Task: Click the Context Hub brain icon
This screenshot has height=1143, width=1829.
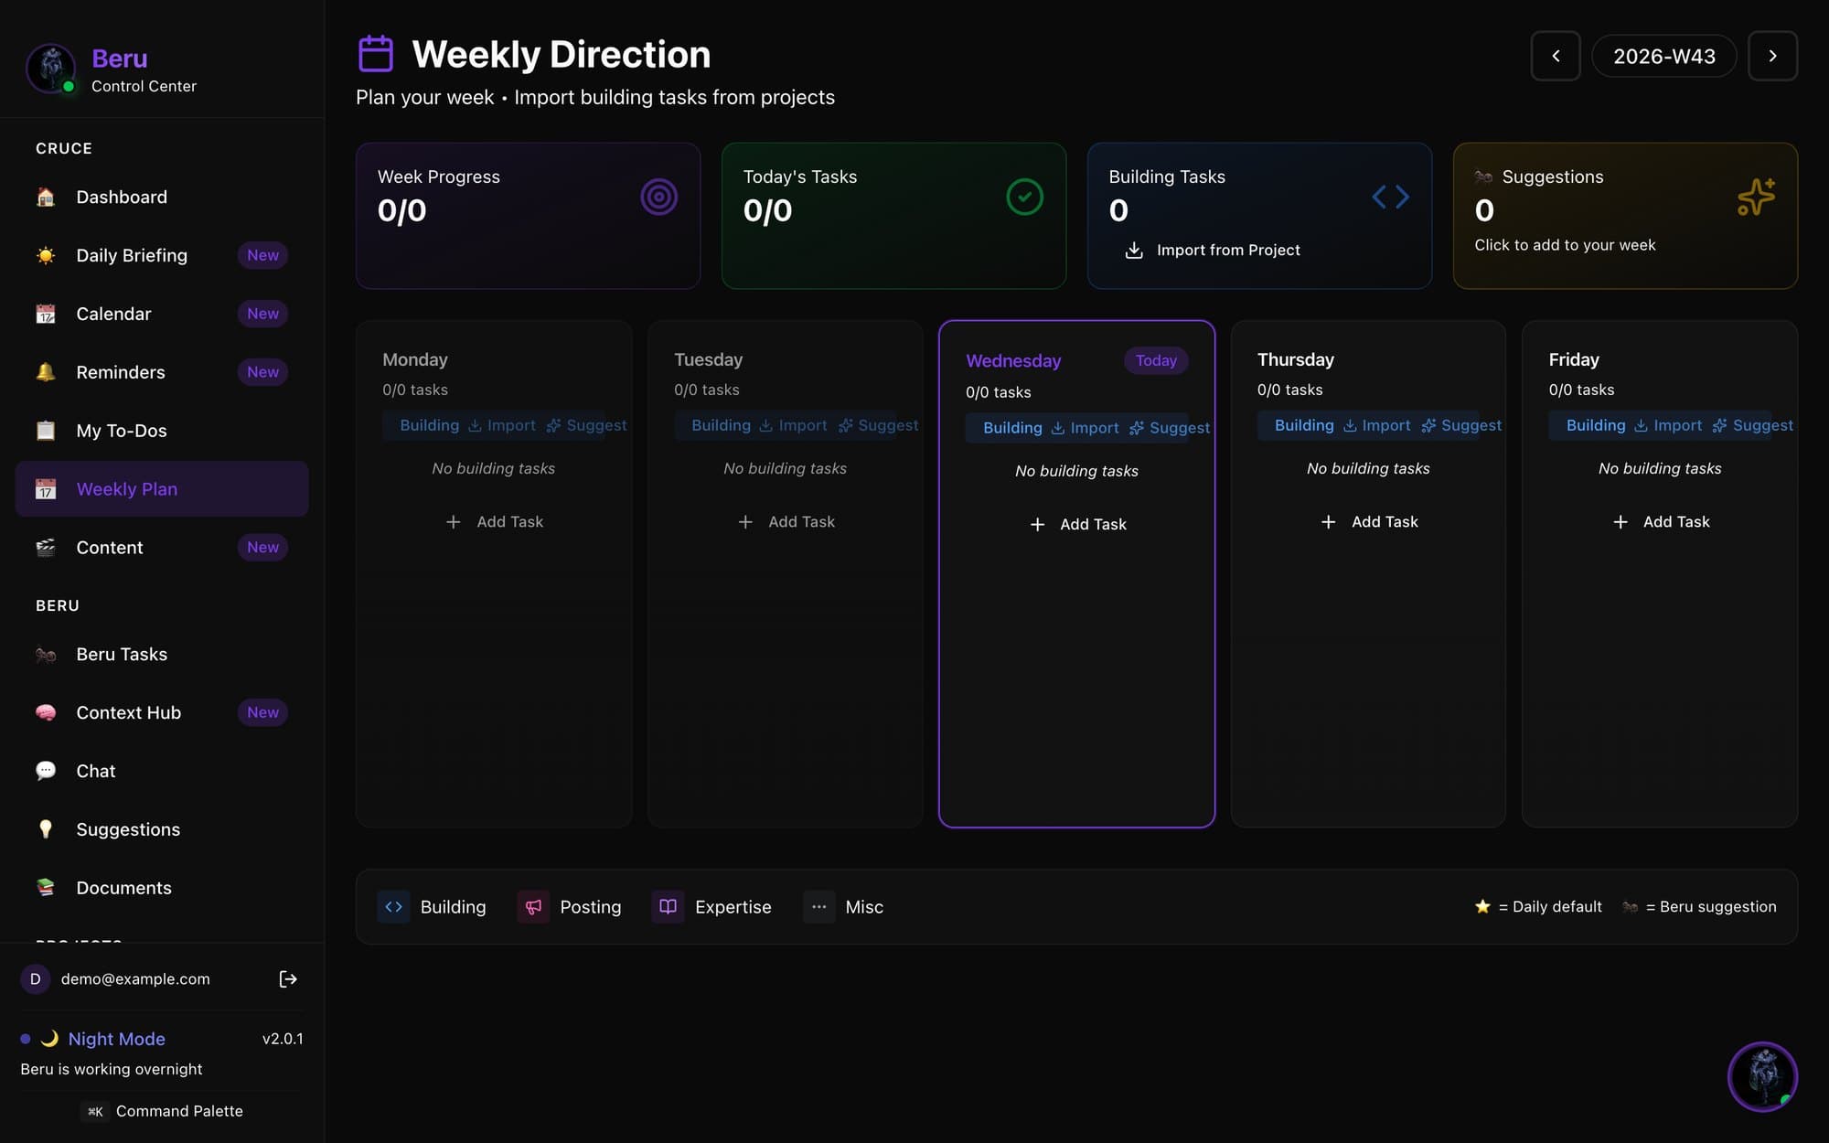Action: click(46, 712)
